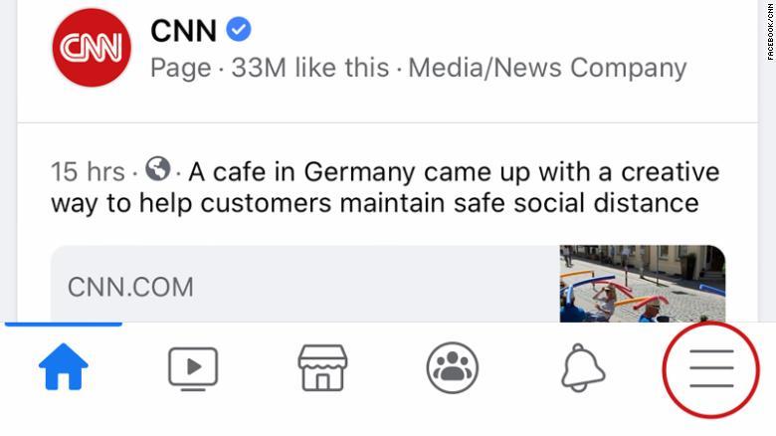Click the blue active-tab indicator line
This screenshot has height=436, width=776.
point(64,324)
